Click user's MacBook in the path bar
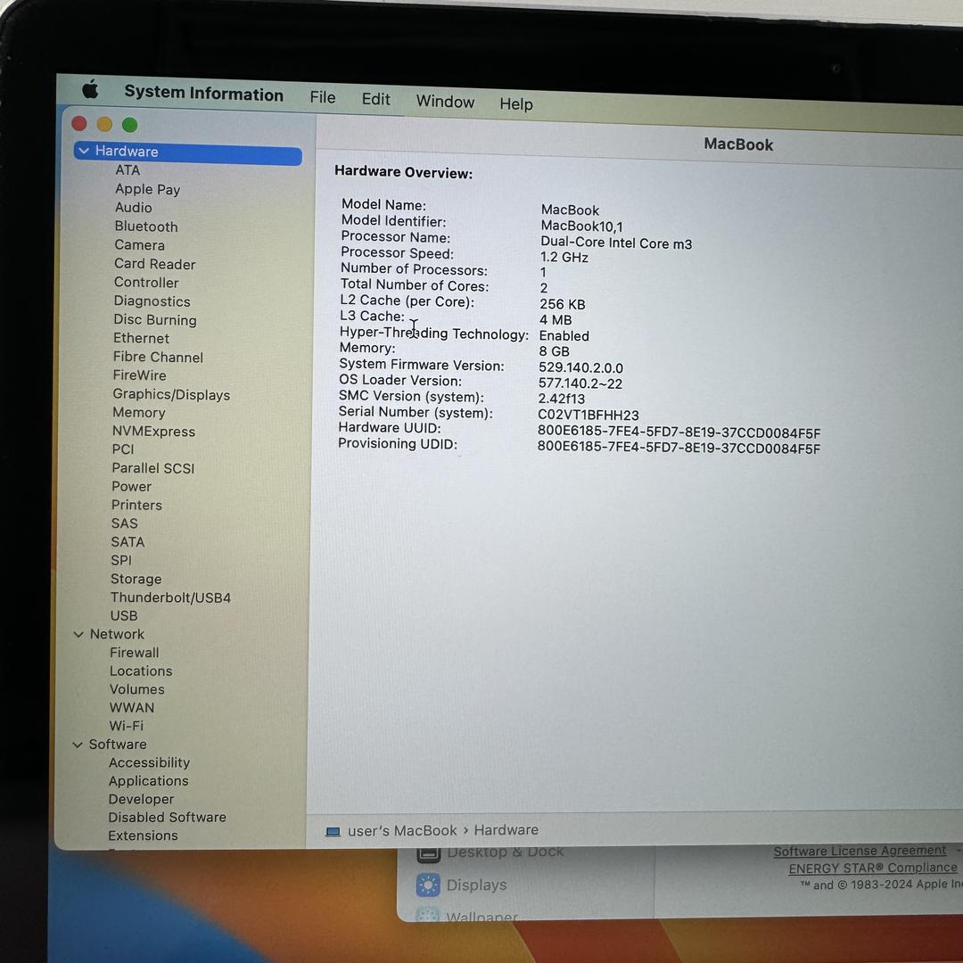 click(x=402, y=831)
